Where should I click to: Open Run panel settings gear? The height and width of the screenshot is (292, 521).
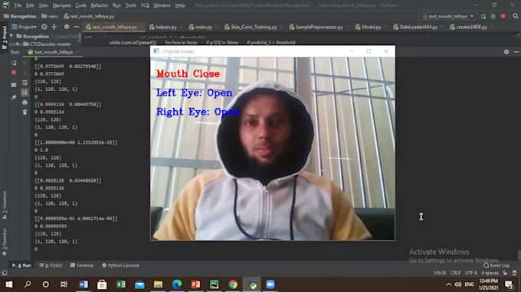click(506, 52)
